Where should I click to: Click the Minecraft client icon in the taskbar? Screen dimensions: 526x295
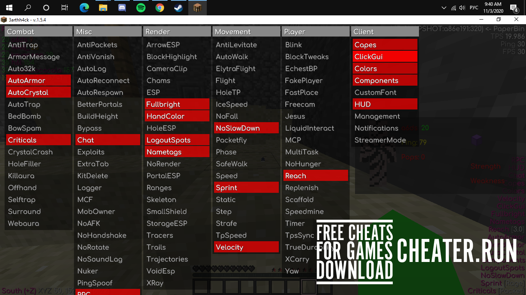coord(198,7)
